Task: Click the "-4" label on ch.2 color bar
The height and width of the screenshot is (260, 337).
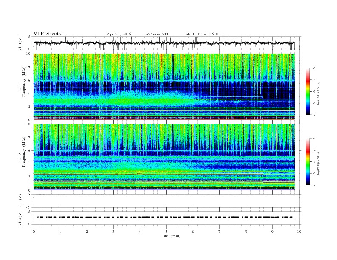Action: point(314,150)
